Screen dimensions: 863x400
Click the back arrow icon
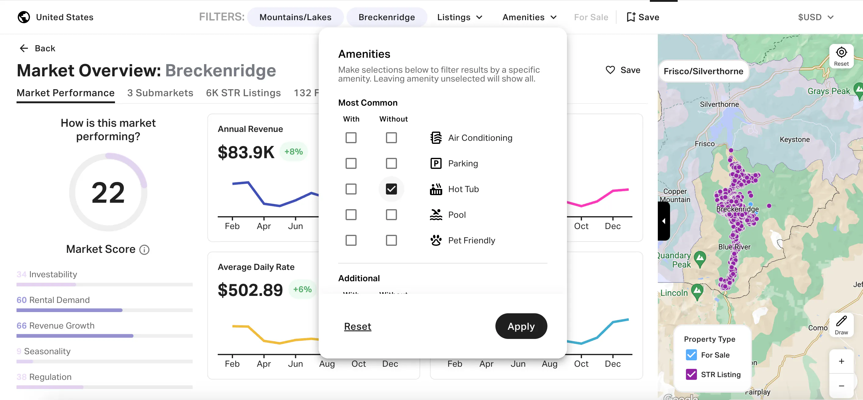[24, 49]
